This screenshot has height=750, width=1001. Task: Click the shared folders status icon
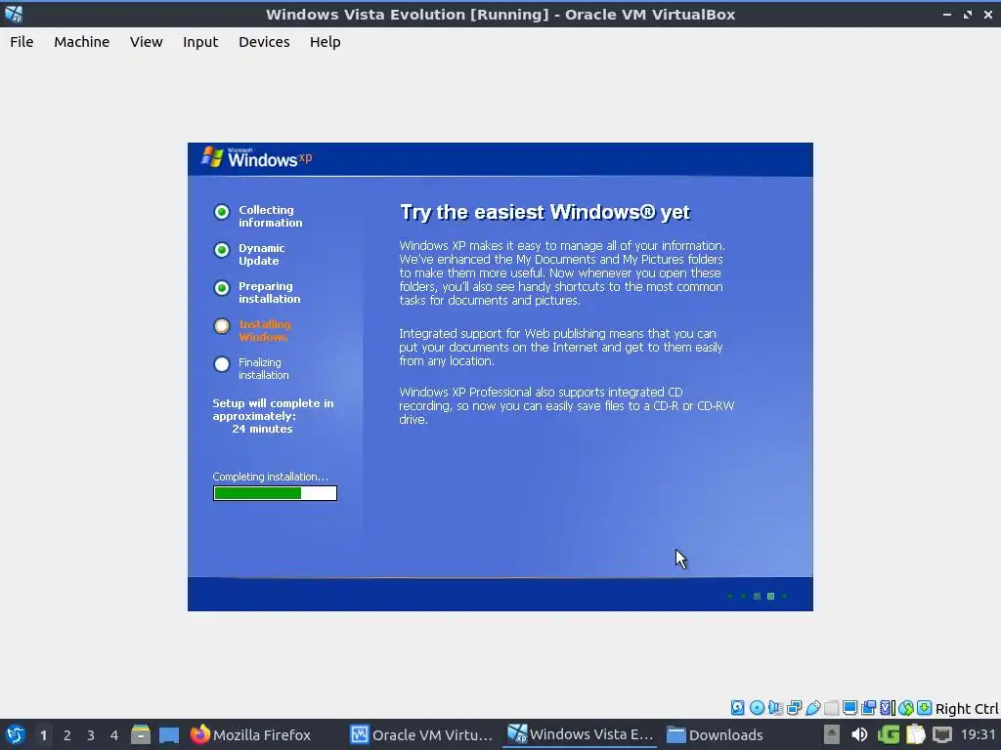pos(831,707)
